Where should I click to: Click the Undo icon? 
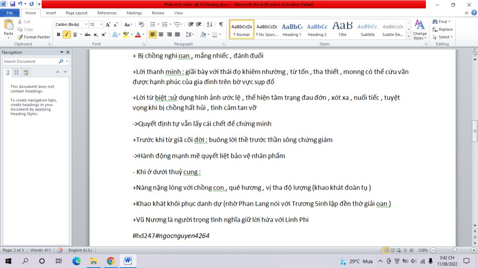(x=21, y=4)
